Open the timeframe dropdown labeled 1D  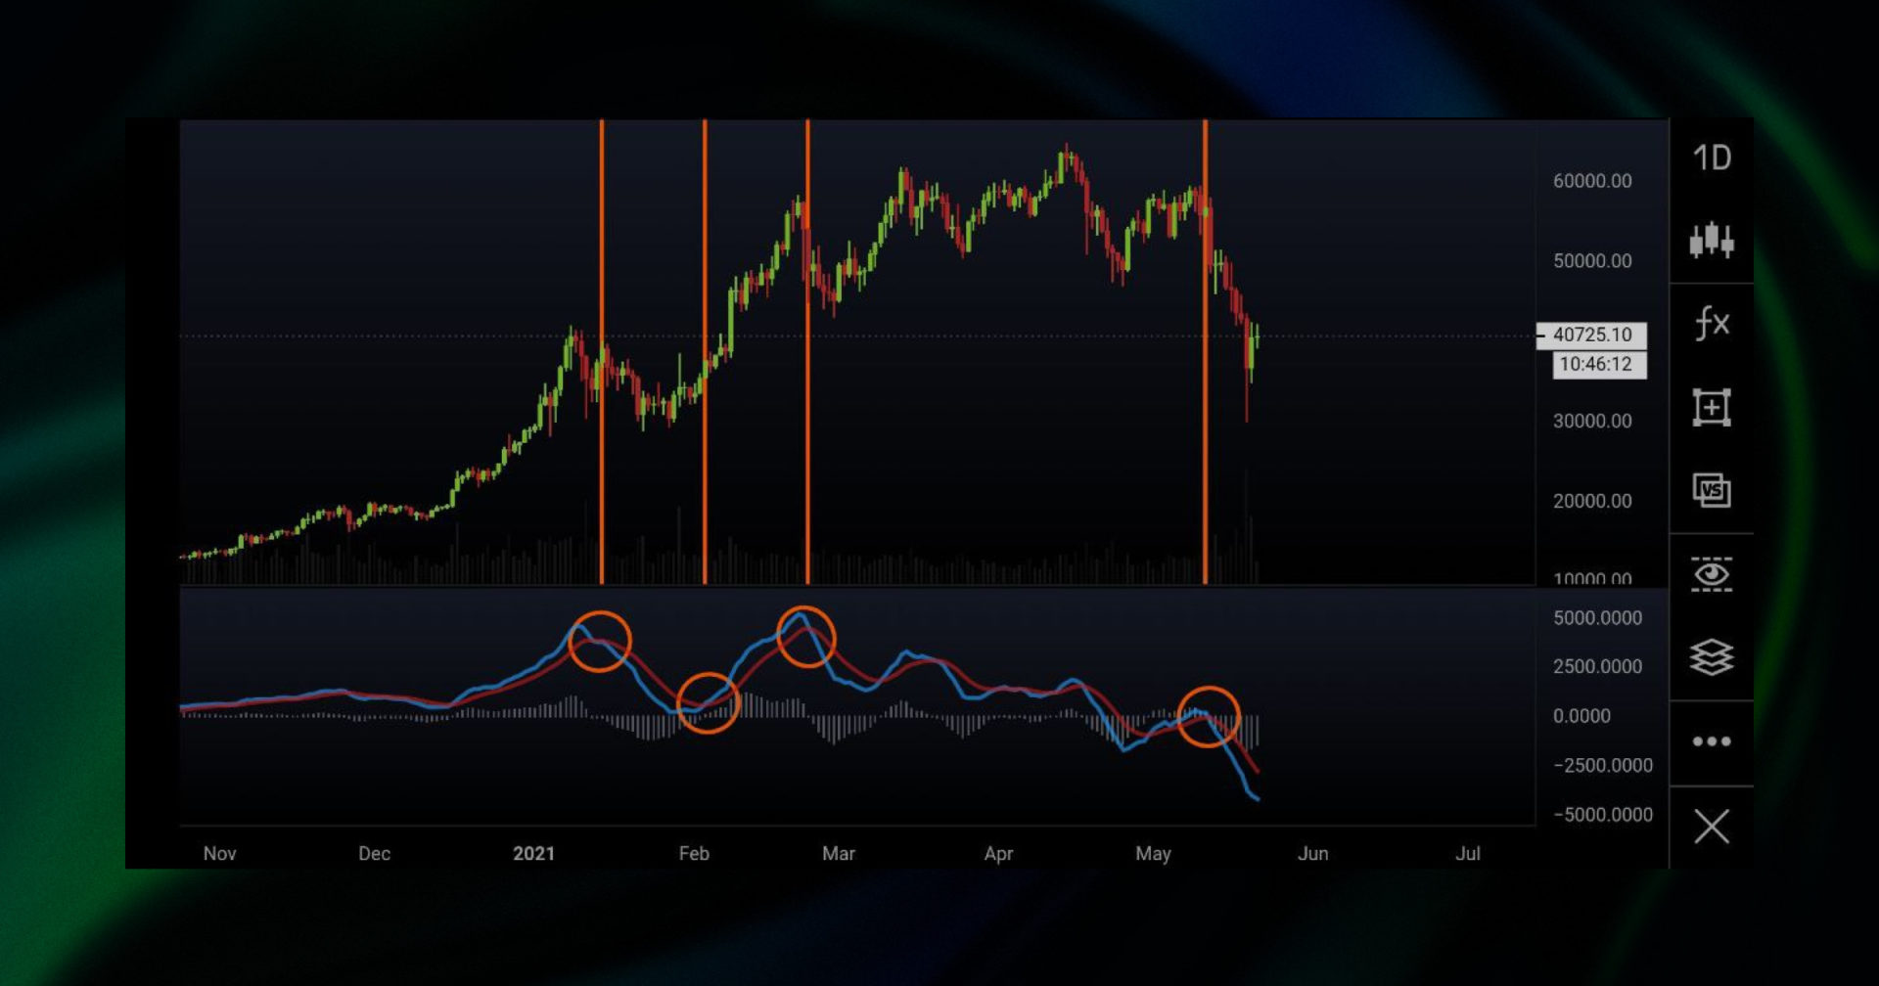[x=1711, y=157]
